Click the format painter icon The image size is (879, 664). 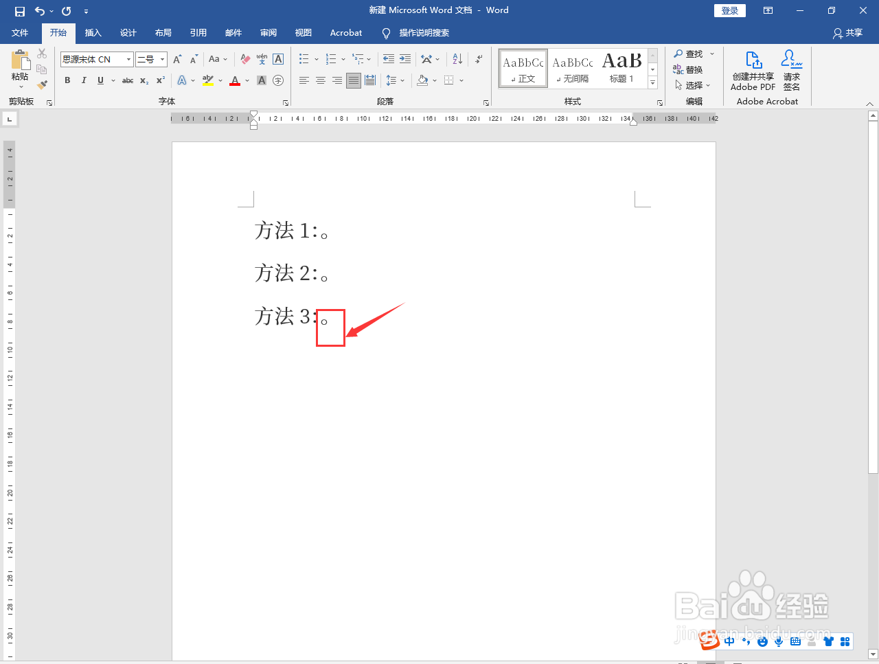click(41, 84)
